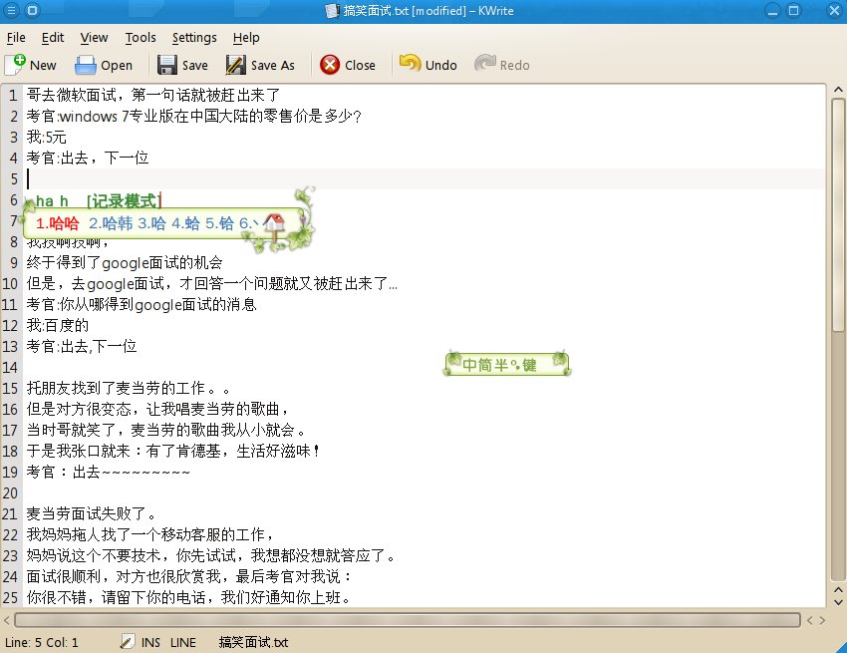
Task: Click the line beginning "于是我张口就来"
Action: (172, 451)
